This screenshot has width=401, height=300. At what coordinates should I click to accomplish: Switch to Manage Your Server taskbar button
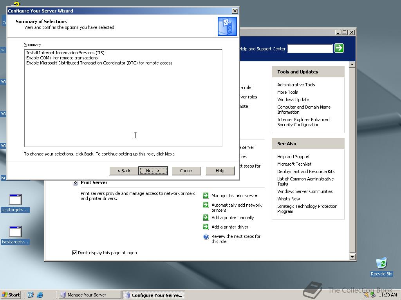tap(90, 295)
